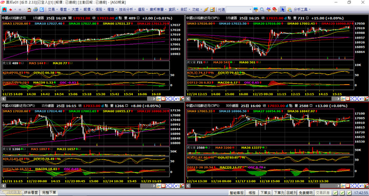Click 5分鐘圖 period label in top-right chart

[x=231, y=18]
